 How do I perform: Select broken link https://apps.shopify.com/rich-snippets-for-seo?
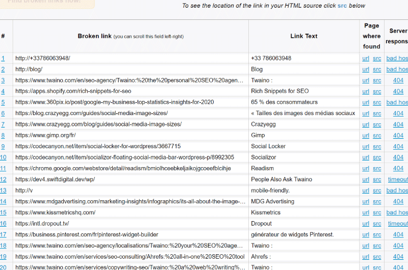[73, 91]
